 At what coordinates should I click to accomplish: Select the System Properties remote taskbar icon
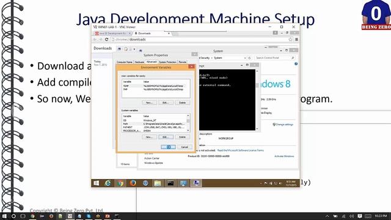coord(196,183)
